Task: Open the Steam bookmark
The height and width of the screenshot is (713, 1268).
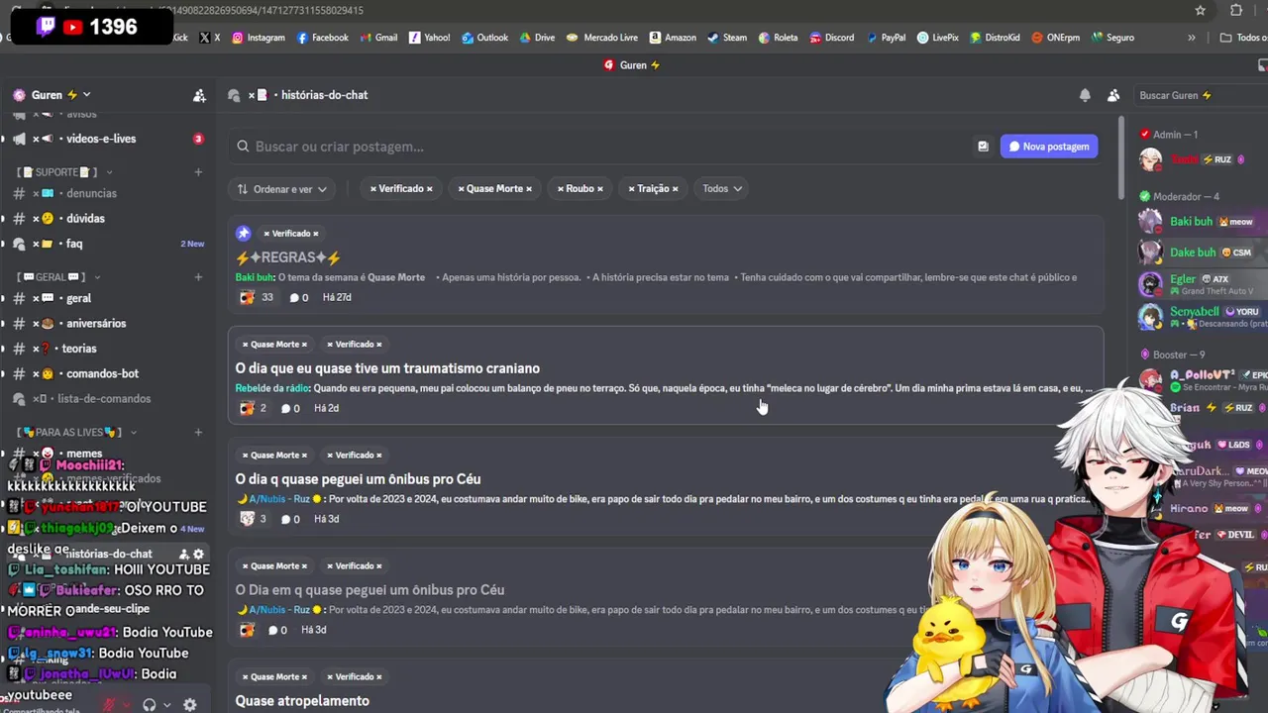Action: click(x=727, y=38)
